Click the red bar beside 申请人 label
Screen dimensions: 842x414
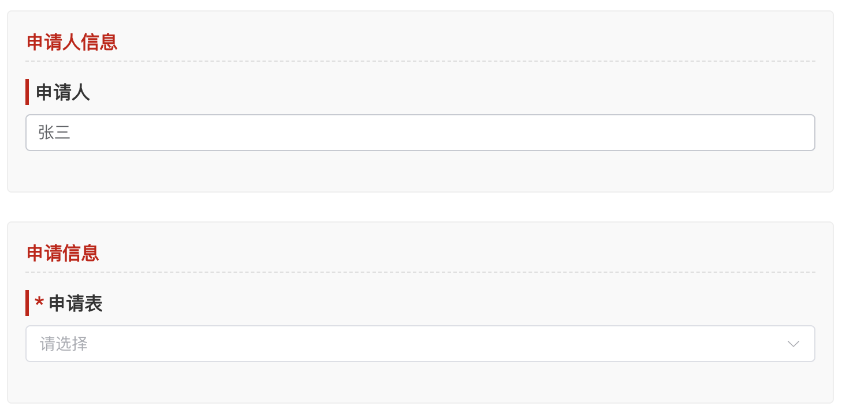click(x=27, y=92)
